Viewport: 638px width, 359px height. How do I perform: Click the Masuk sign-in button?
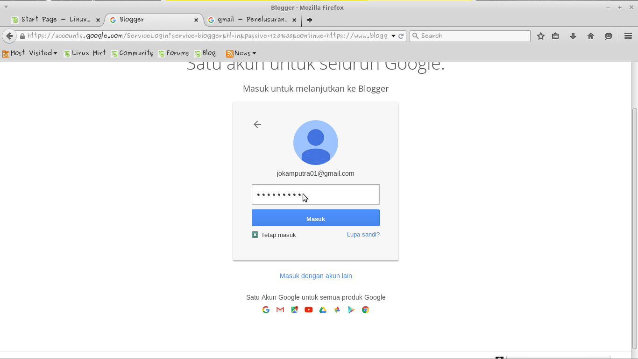point(316,218)
